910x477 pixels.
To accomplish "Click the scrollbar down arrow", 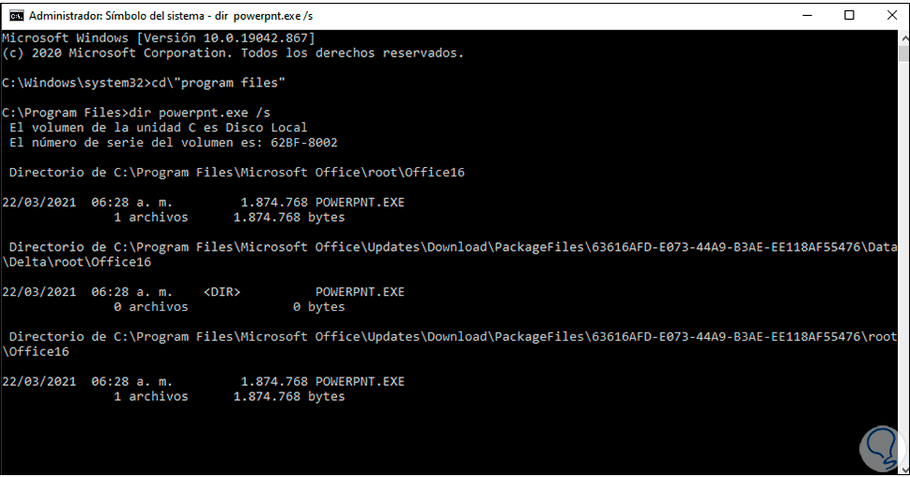I will coord(901,468).
